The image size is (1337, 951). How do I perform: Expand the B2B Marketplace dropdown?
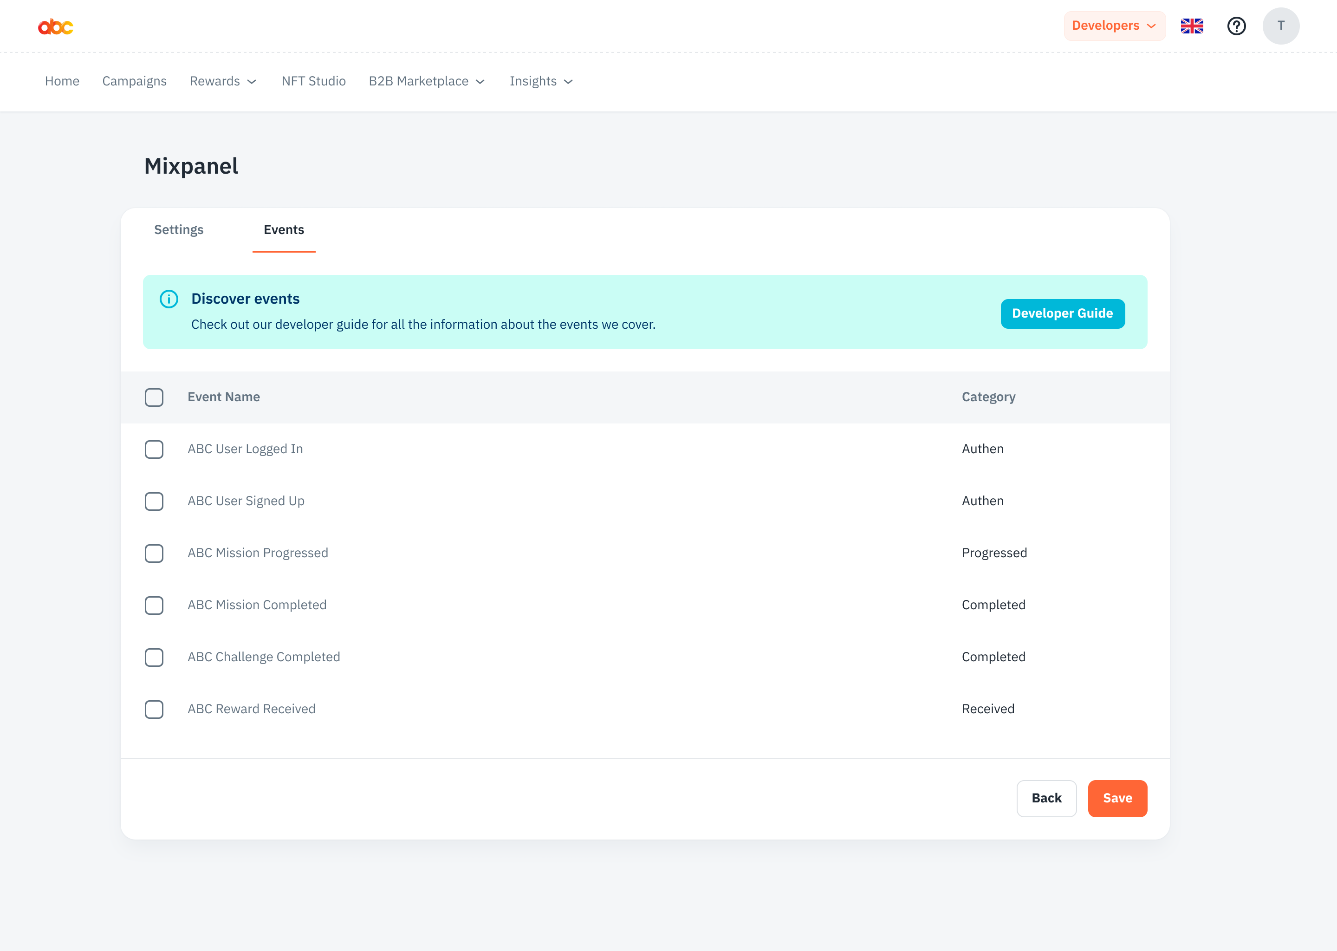[x=426, y=81]
